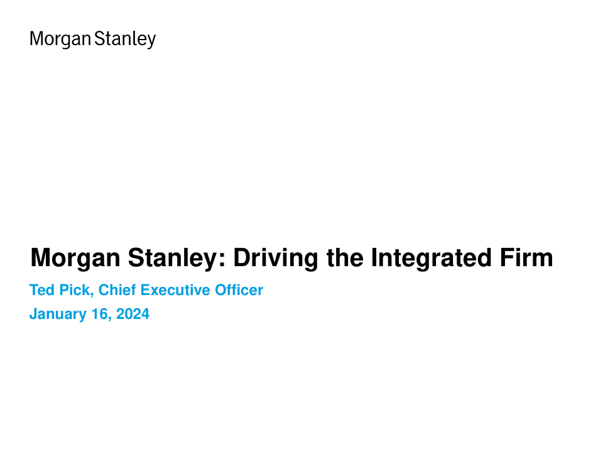Select the blue word "Executive"
This screenshot has height=452, width=603.
[x=177, y=291]
